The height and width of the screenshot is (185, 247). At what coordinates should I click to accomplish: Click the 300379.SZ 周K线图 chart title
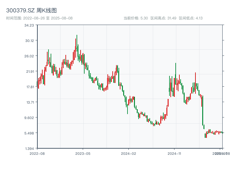tap(31, 11)
